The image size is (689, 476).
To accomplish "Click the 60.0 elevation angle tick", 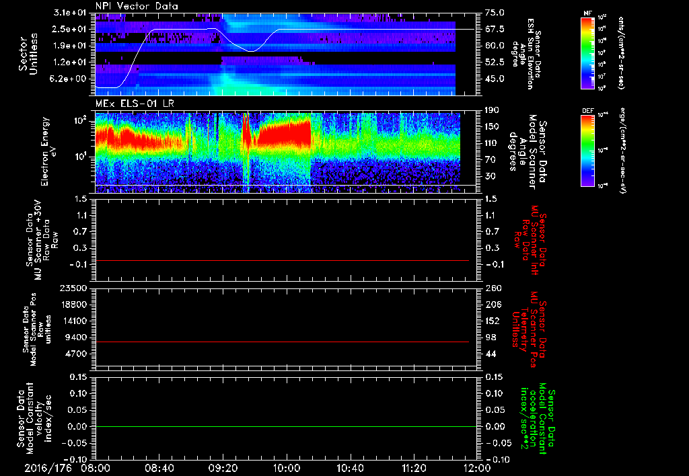I will click(495, 46).
